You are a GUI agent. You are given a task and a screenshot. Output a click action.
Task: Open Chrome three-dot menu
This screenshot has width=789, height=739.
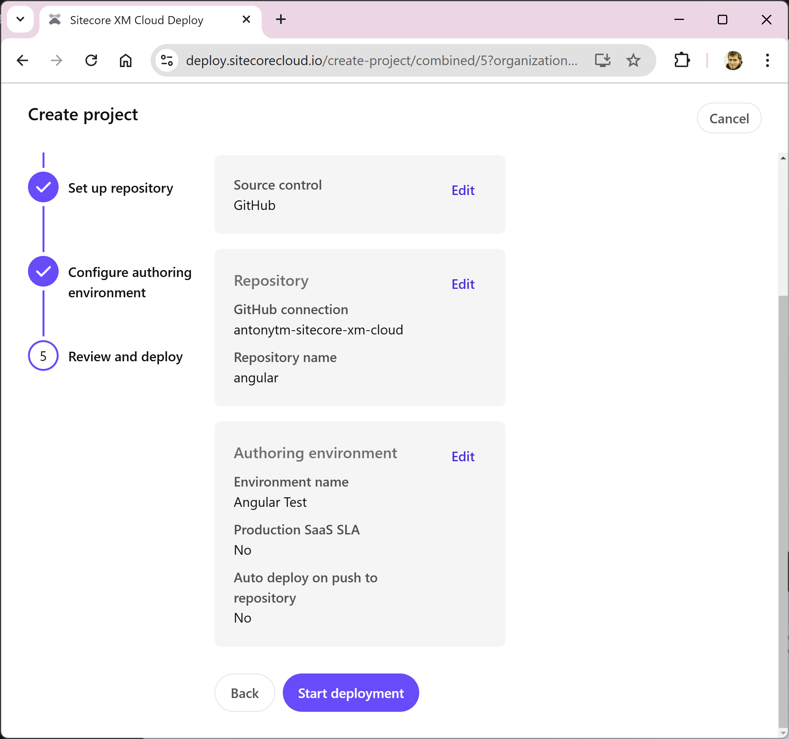pyautogui.click(x=767, y=60)
